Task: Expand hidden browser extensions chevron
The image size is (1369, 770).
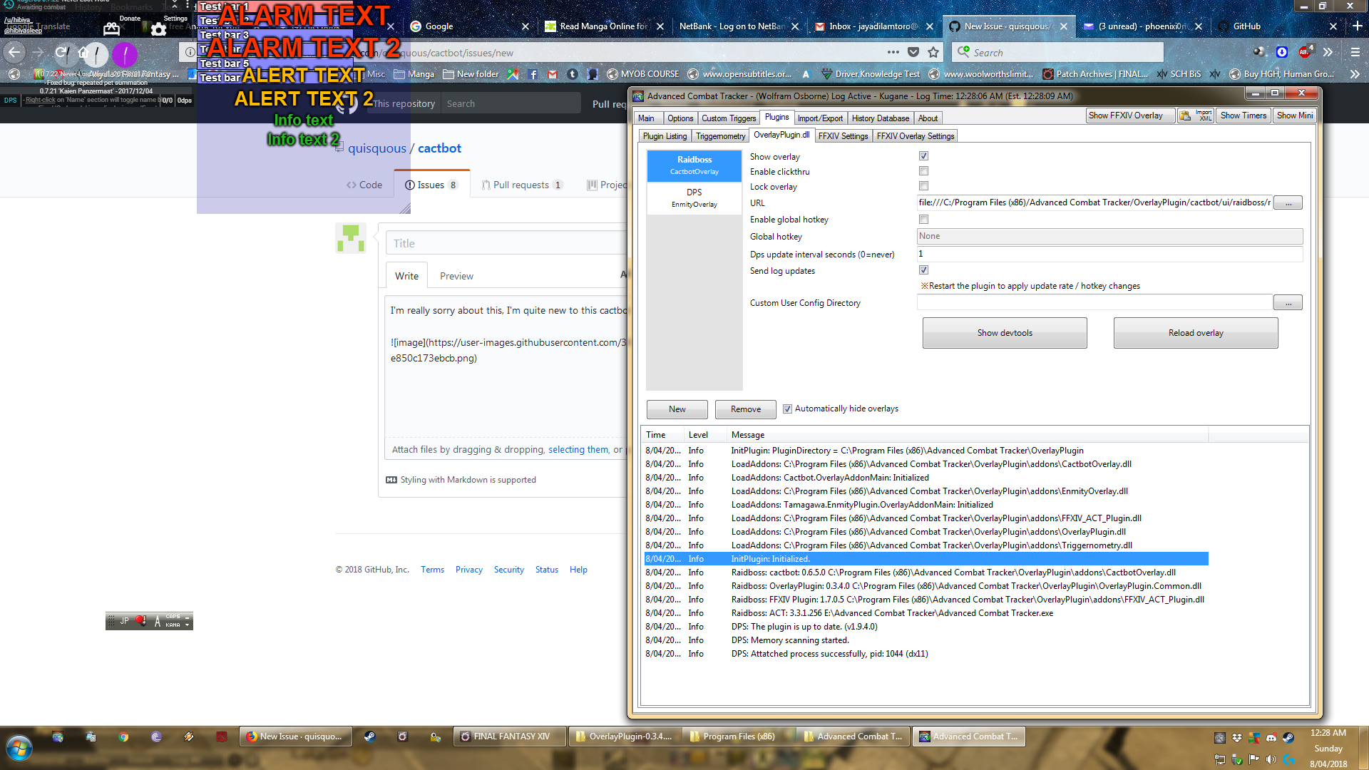Action: point(1328,52)
